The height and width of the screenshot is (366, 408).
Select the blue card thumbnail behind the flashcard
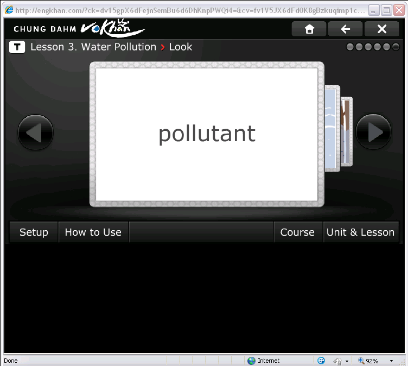(x=332, y=129)
